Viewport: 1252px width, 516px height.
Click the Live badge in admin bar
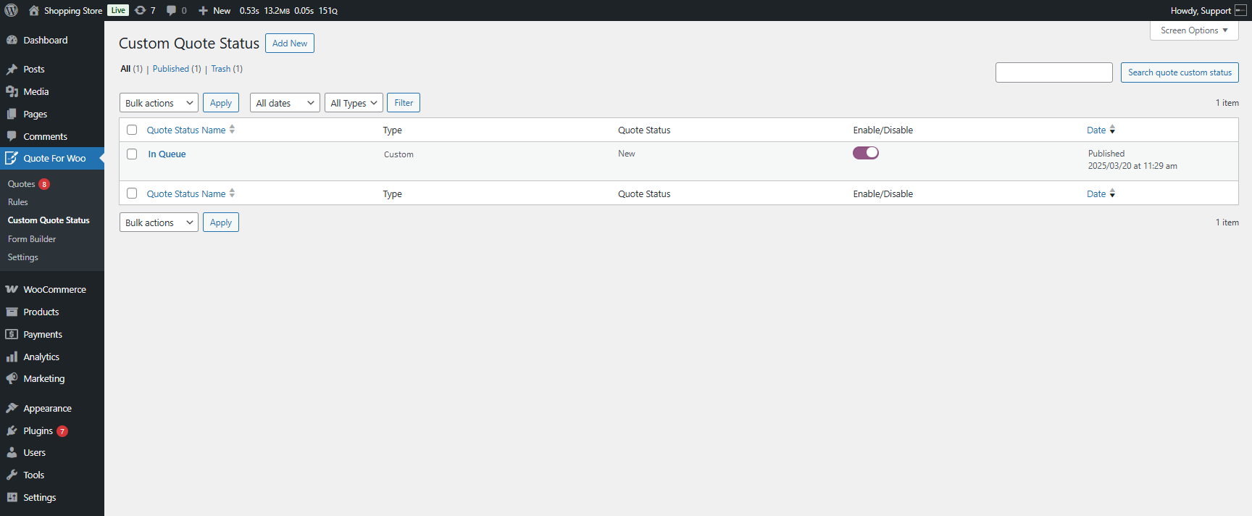point(118,10)
